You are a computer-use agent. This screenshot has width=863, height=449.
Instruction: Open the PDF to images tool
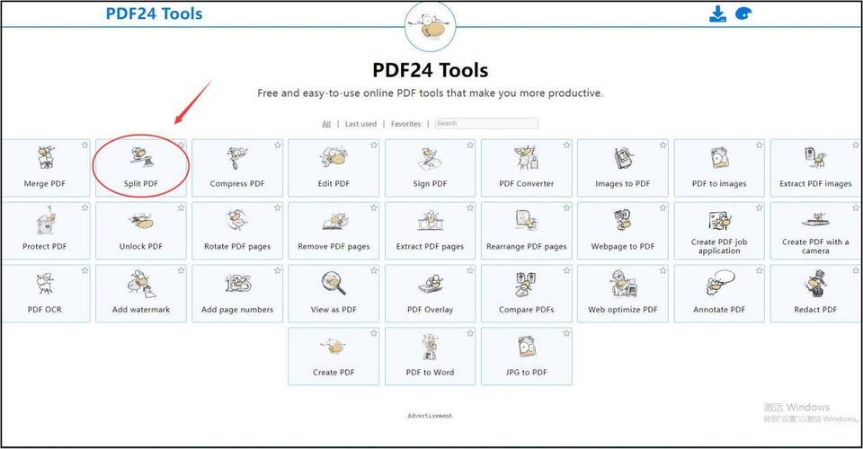coord(719,168)
